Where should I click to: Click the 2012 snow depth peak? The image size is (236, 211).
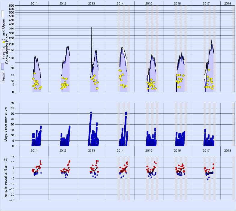[x=68, y=46]
